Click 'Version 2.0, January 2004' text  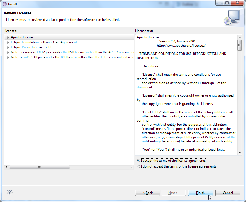pyautogui.click(x=177, y=41)
